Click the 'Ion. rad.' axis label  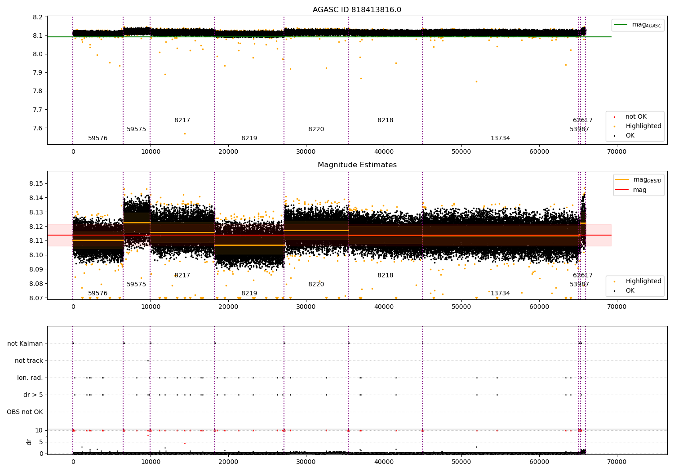(x=30, y=378)
